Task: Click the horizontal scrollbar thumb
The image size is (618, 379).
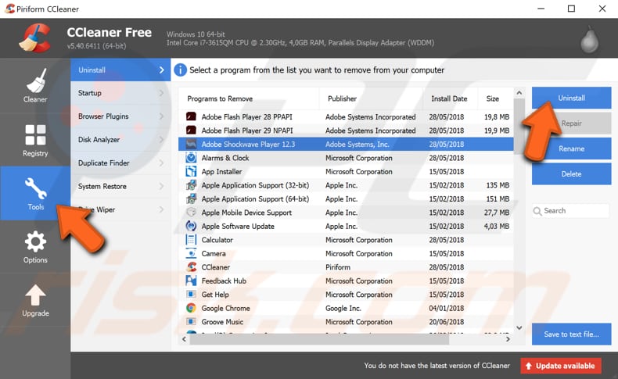Action: point(319,339)
